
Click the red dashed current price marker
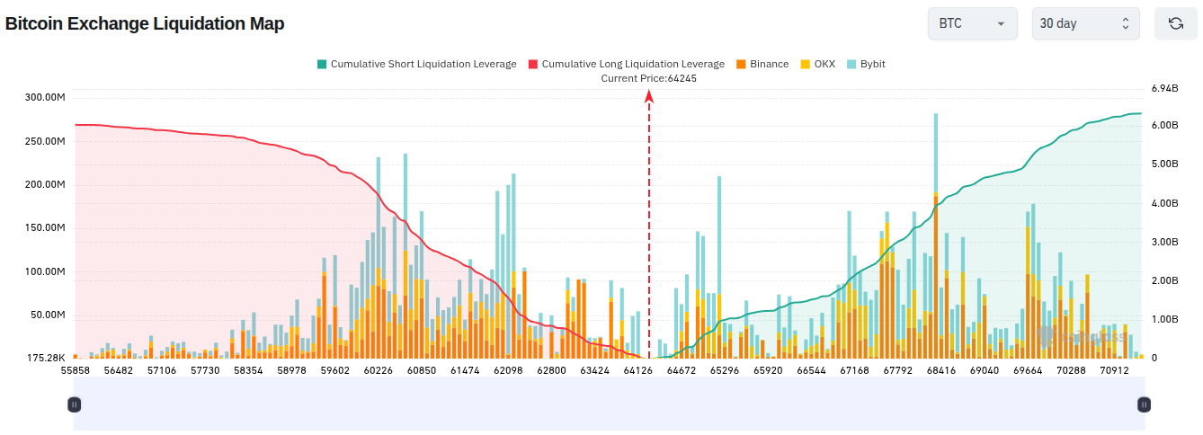click(648, 225)
